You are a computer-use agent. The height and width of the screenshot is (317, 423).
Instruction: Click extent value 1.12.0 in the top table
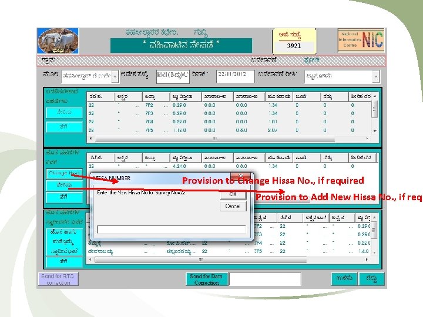[x=179, y=130]
